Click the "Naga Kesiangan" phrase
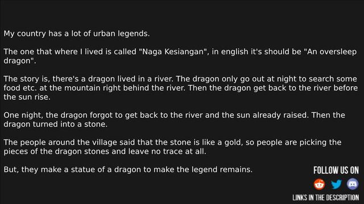 pos(173,52)
